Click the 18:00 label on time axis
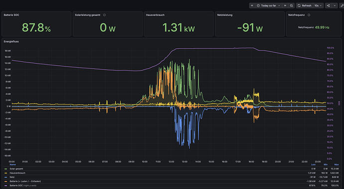The image size is (344, 189). click(x=251, y=162)
